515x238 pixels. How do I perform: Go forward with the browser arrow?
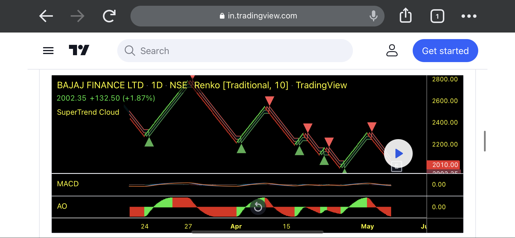tap(78, 16)
